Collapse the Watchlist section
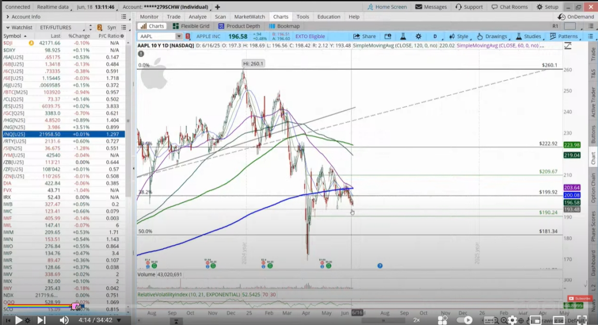This screenshot has width=598, height=325. tap(8, 28)
